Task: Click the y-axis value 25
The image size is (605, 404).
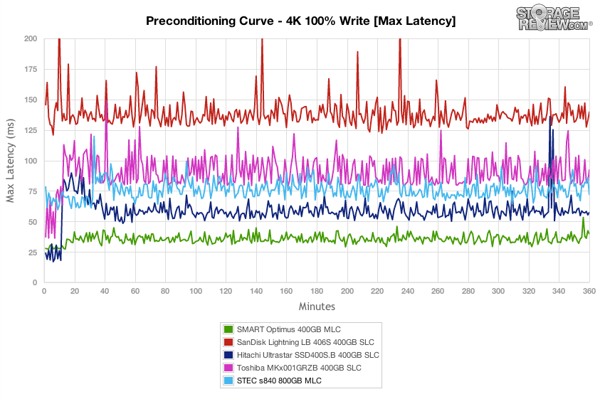Action: click(x=33, y=253)
